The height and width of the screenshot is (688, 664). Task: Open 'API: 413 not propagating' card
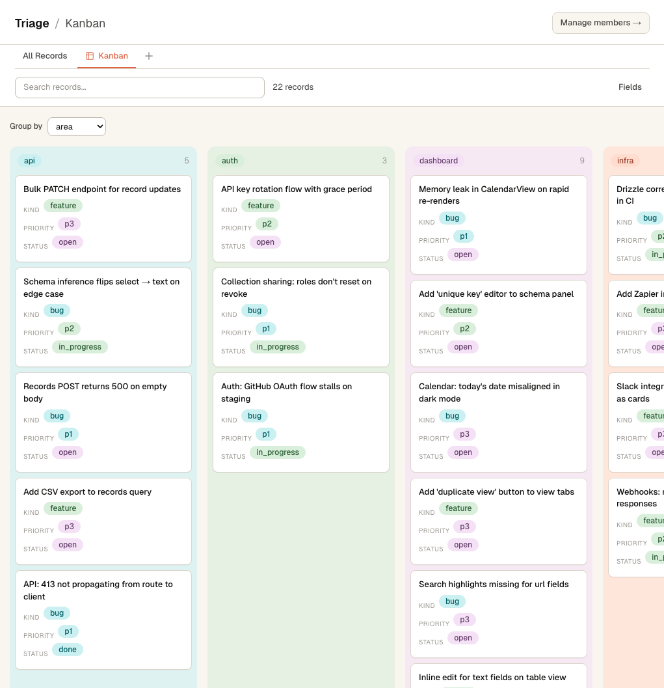click(103, 620)
